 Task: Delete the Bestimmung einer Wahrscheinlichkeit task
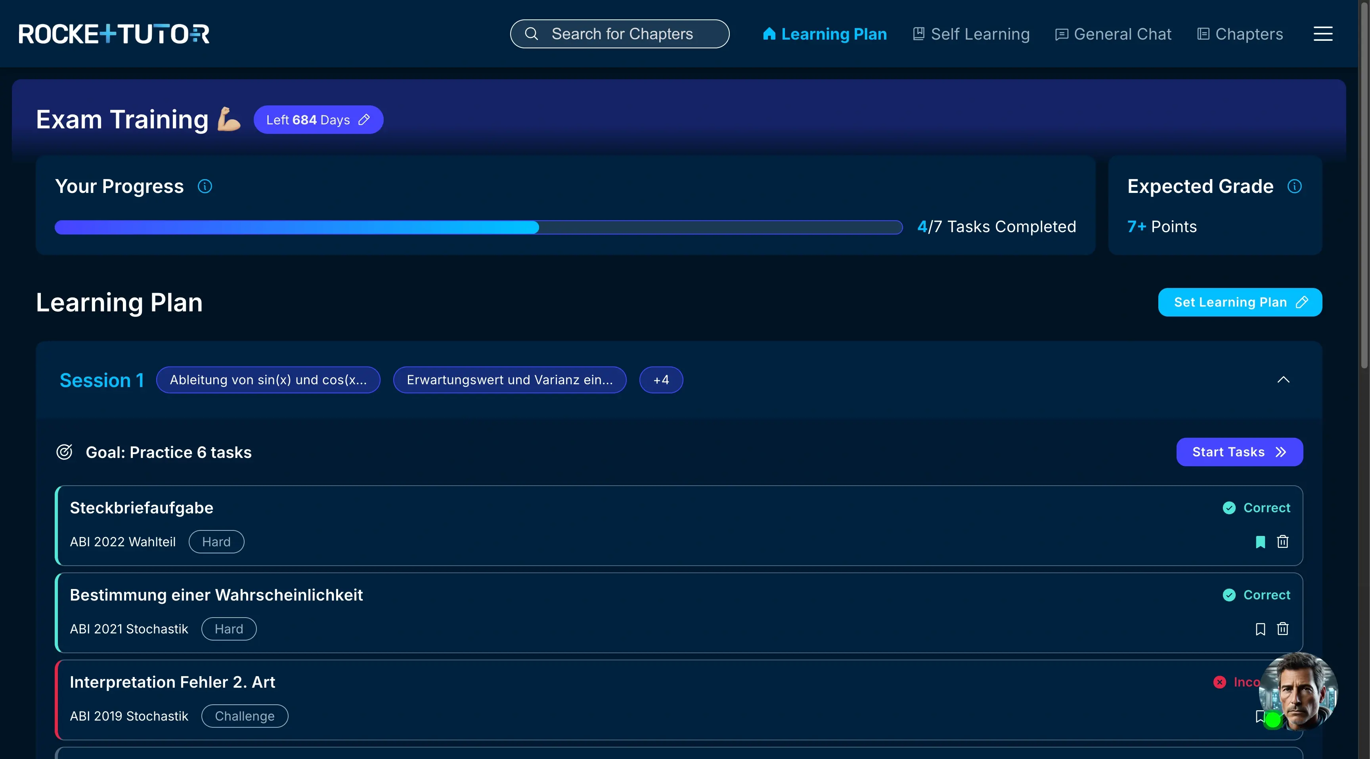point(1283,629)
